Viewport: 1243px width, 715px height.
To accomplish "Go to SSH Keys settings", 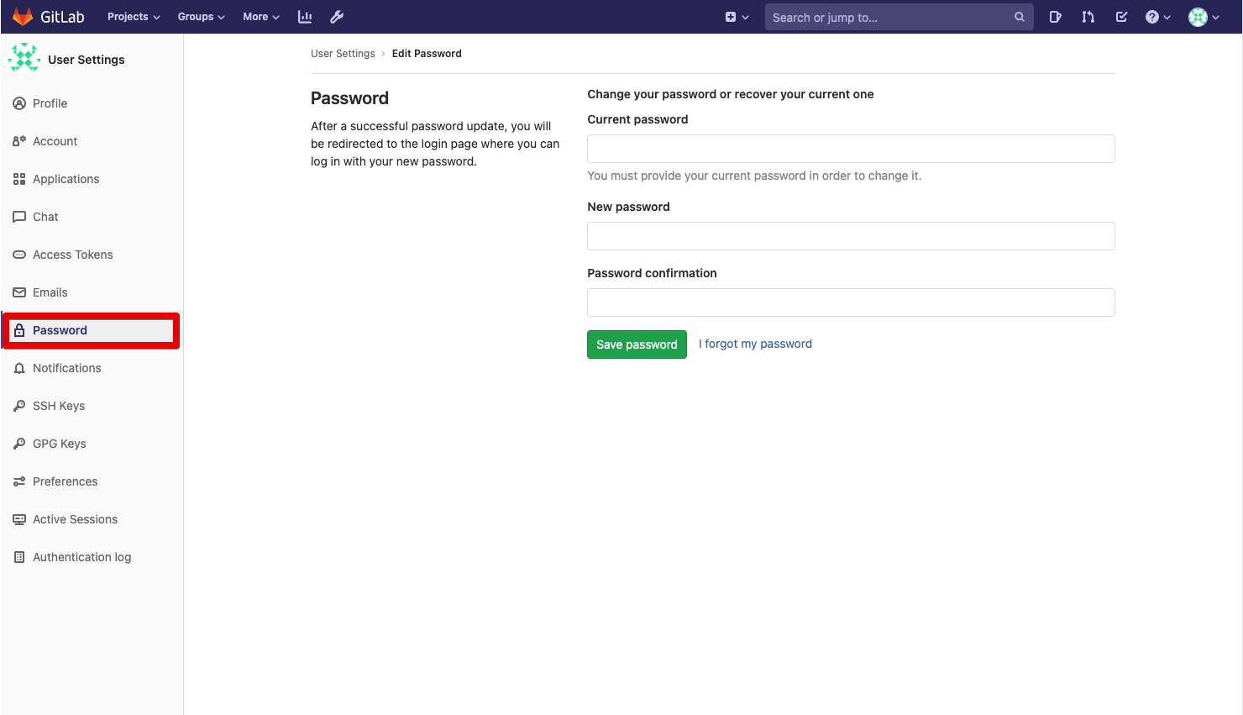I will (x=59, y=406).
